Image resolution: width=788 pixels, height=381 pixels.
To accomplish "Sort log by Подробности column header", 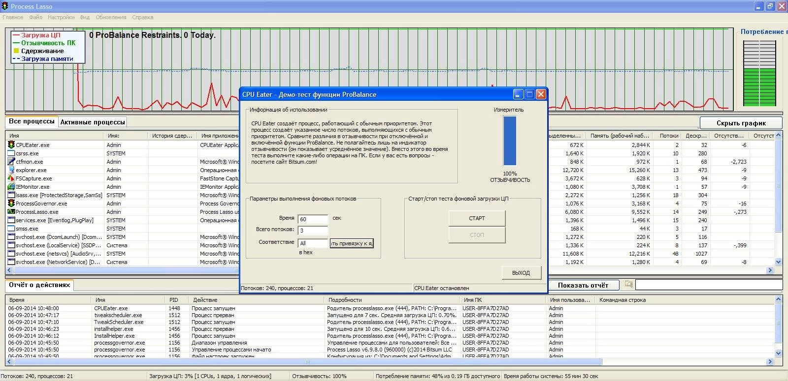I will coord(393,299).
